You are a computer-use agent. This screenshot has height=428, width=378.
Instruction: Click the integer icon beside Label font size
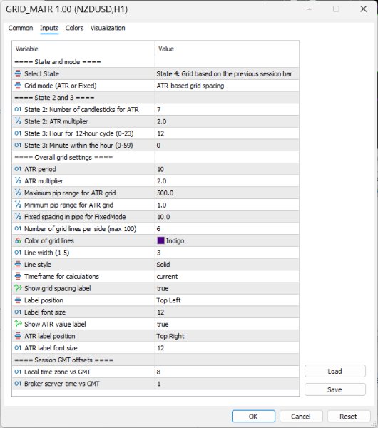(x=18, y=312)
